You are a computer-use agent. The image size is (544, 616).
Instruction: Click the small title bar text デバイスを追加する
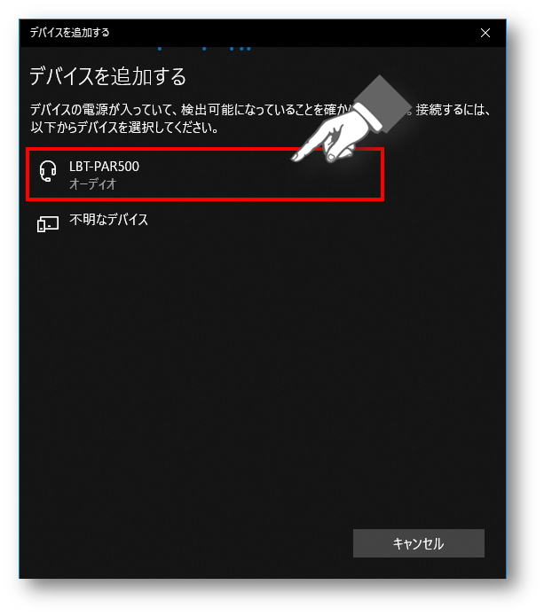tap(69, 33)
